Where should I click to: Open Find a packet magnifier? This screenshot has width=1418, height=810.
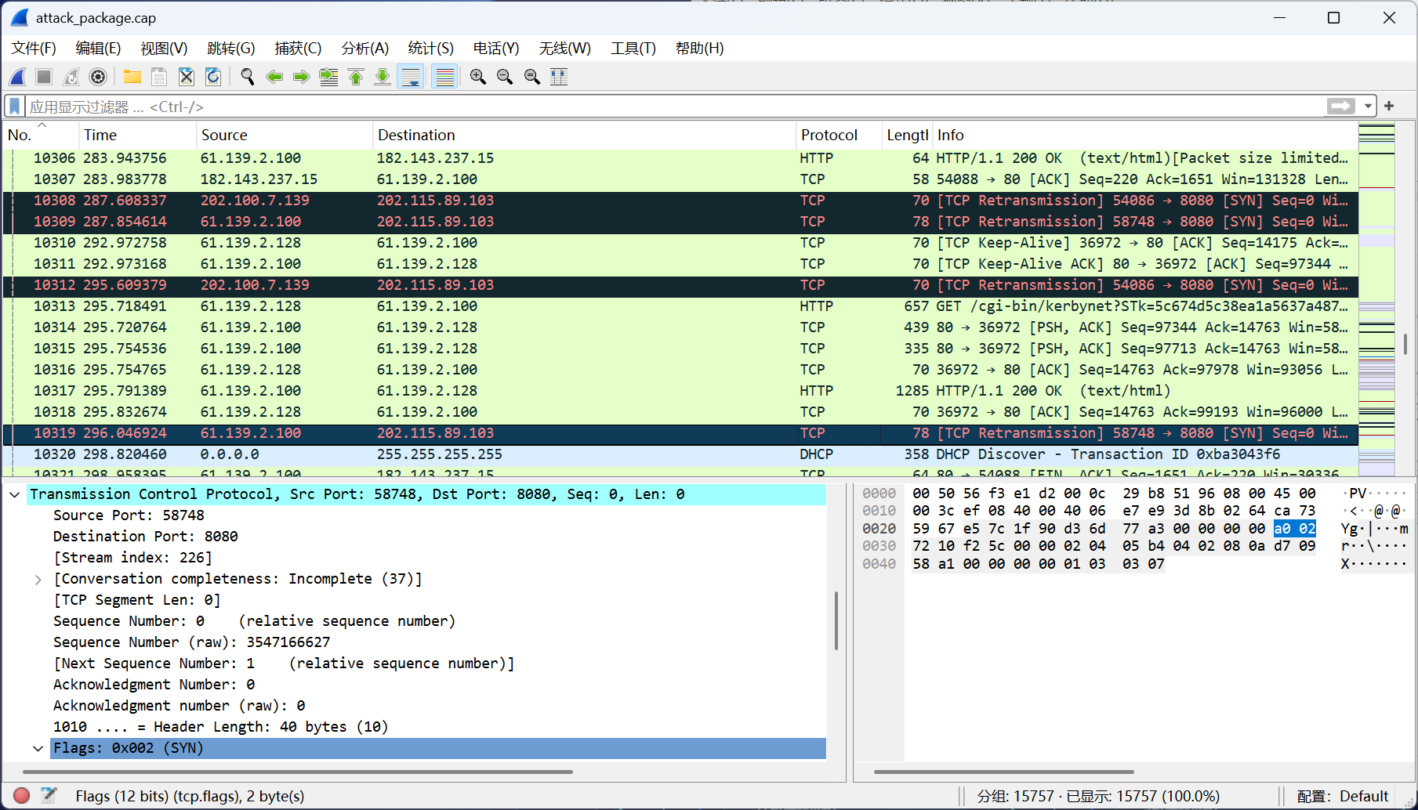(248, 77)
